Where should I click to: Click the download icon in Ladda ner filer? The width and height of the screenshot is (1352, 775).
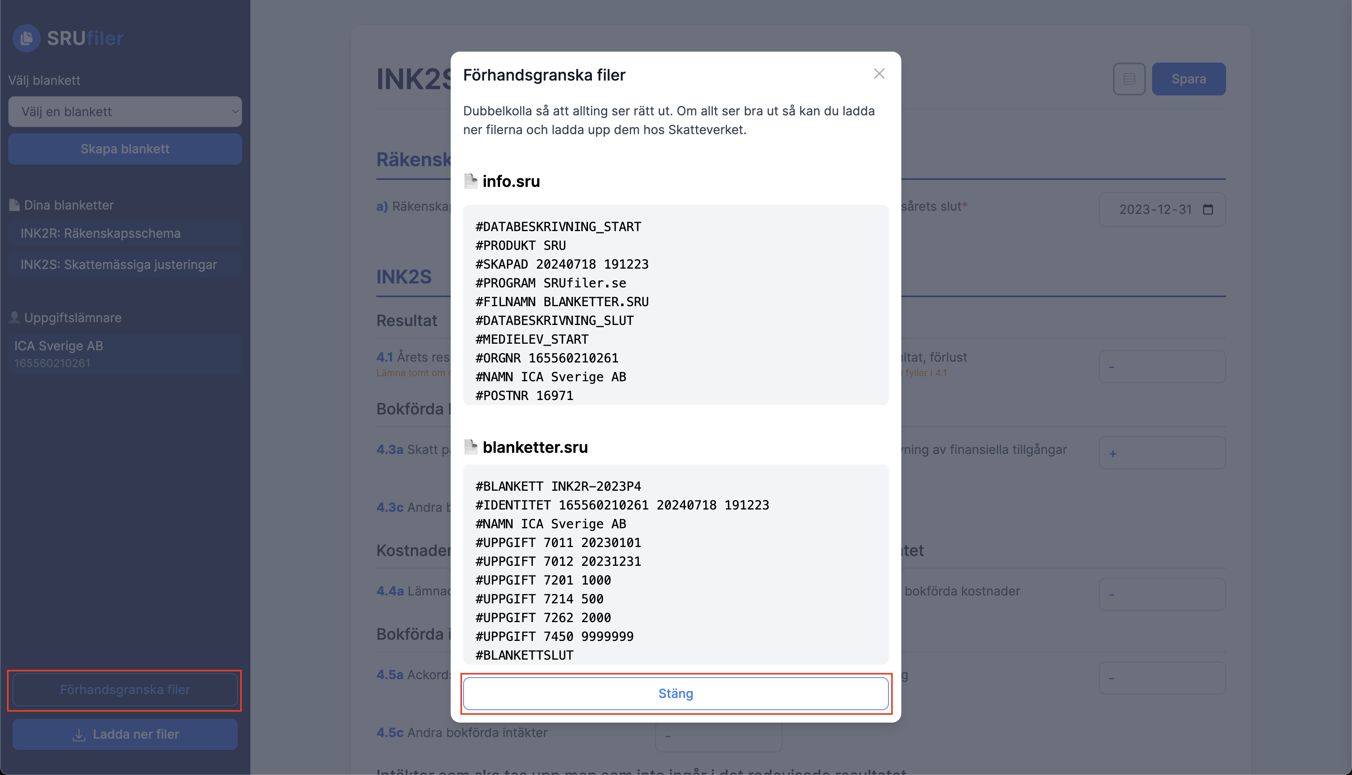click(79, 735)
